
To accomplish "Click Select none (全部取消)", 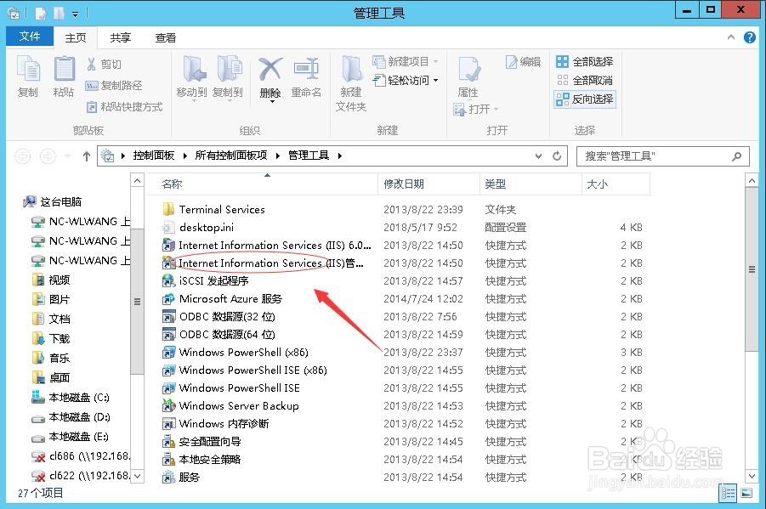I will [x=585, y=80].
